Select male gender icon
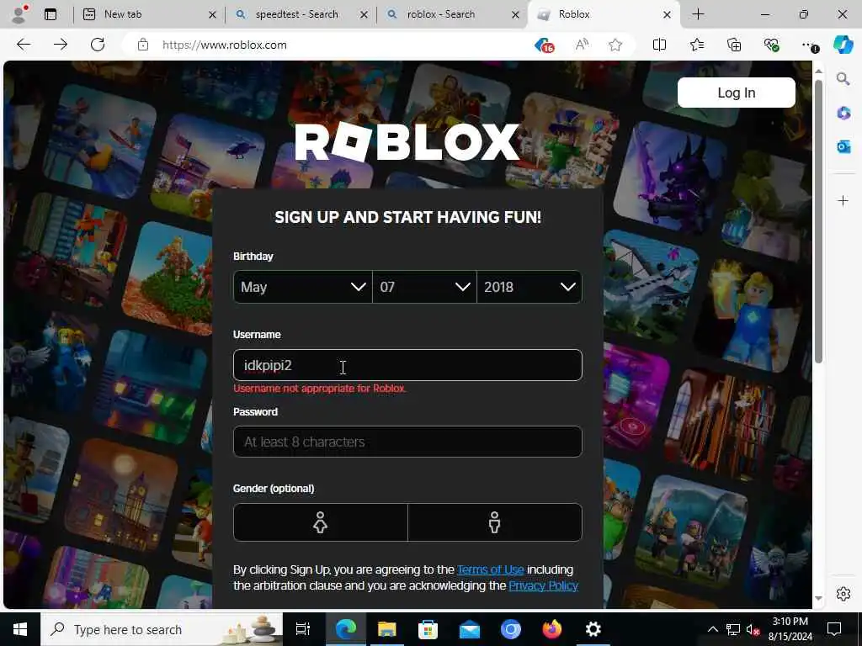862x646 pixels. (495, 522)
